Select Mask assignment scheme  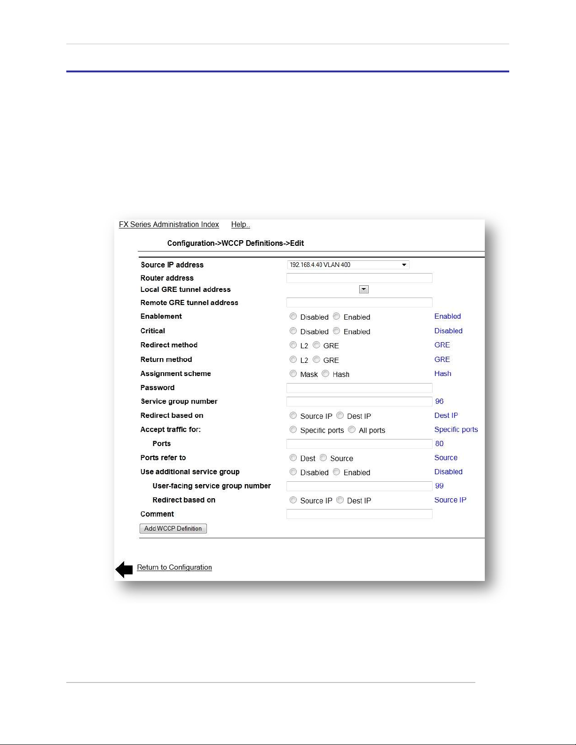click(x=293, y=374)
